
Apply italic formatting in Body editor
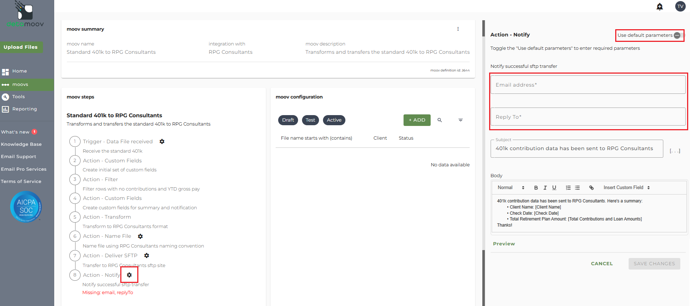pos(545,188)
